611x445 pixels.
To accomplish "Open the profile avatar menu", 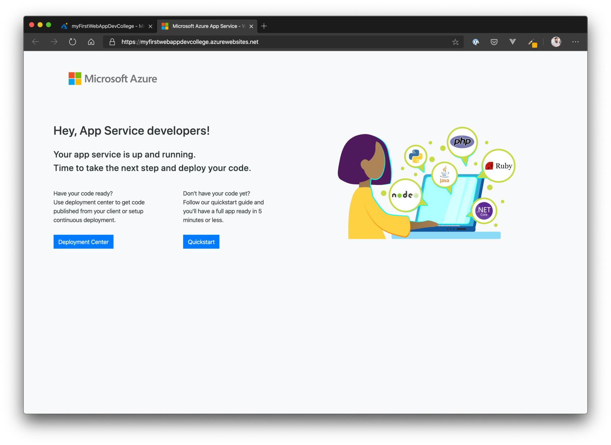I will click(556, 42).
